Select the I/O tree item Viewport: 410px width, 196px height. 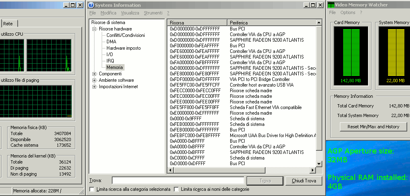110,55
